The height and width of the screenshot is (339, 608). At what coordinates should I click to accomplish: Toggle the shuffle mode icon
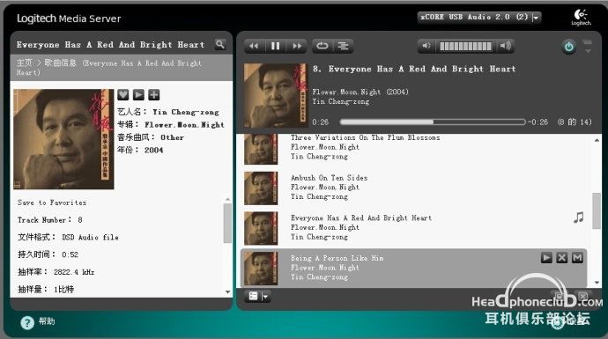(343, 46)
